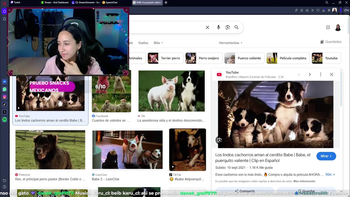Search by image with lens icon
Image resolution: width=350 pixels, height=197 pixels.
coord(227,27)
